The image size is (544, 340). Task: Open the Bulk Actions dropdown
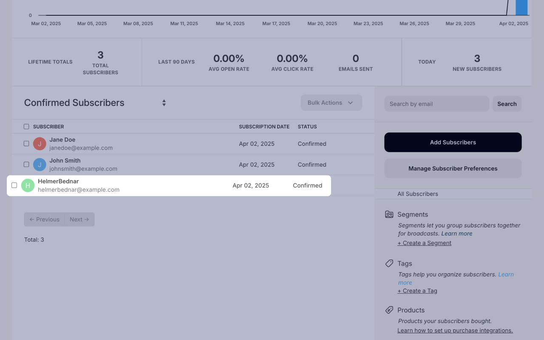click(331, 102)
